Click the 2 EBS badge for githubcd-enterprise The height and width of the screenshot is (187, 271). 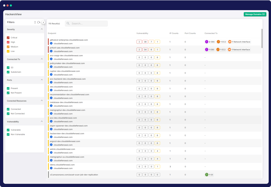(x=210, y=42)
